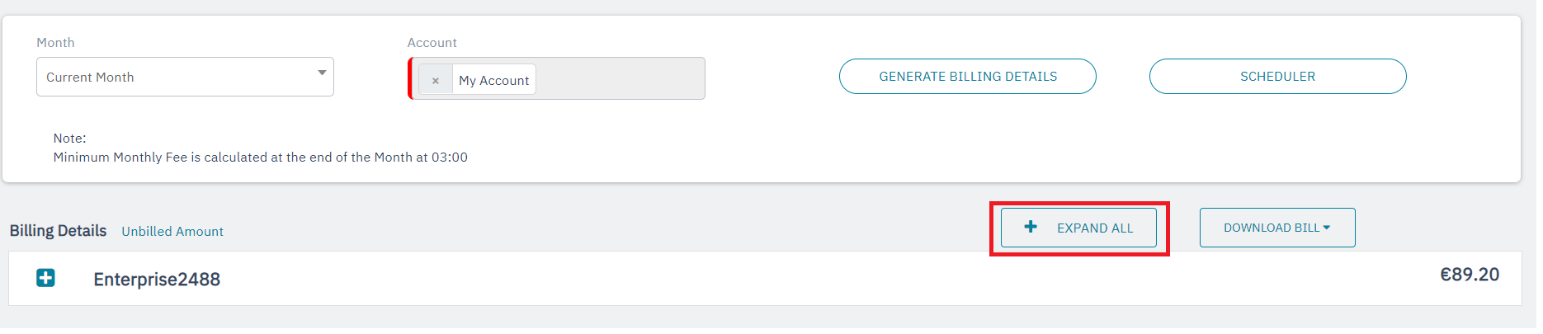Click the Note heading text
The height and width of the screenshot is (334, 1543).
[69, 139]
